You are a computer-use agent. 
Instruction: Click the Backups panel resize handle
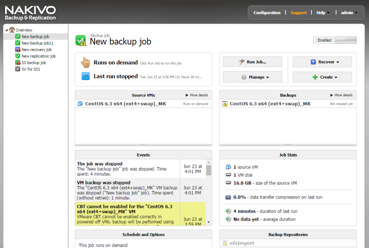click(288, 145)
